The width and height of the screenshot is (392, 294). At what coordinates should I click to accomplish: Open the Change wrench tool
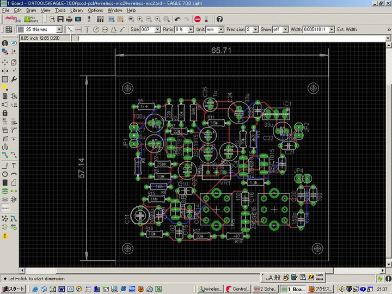pos(14,78)
